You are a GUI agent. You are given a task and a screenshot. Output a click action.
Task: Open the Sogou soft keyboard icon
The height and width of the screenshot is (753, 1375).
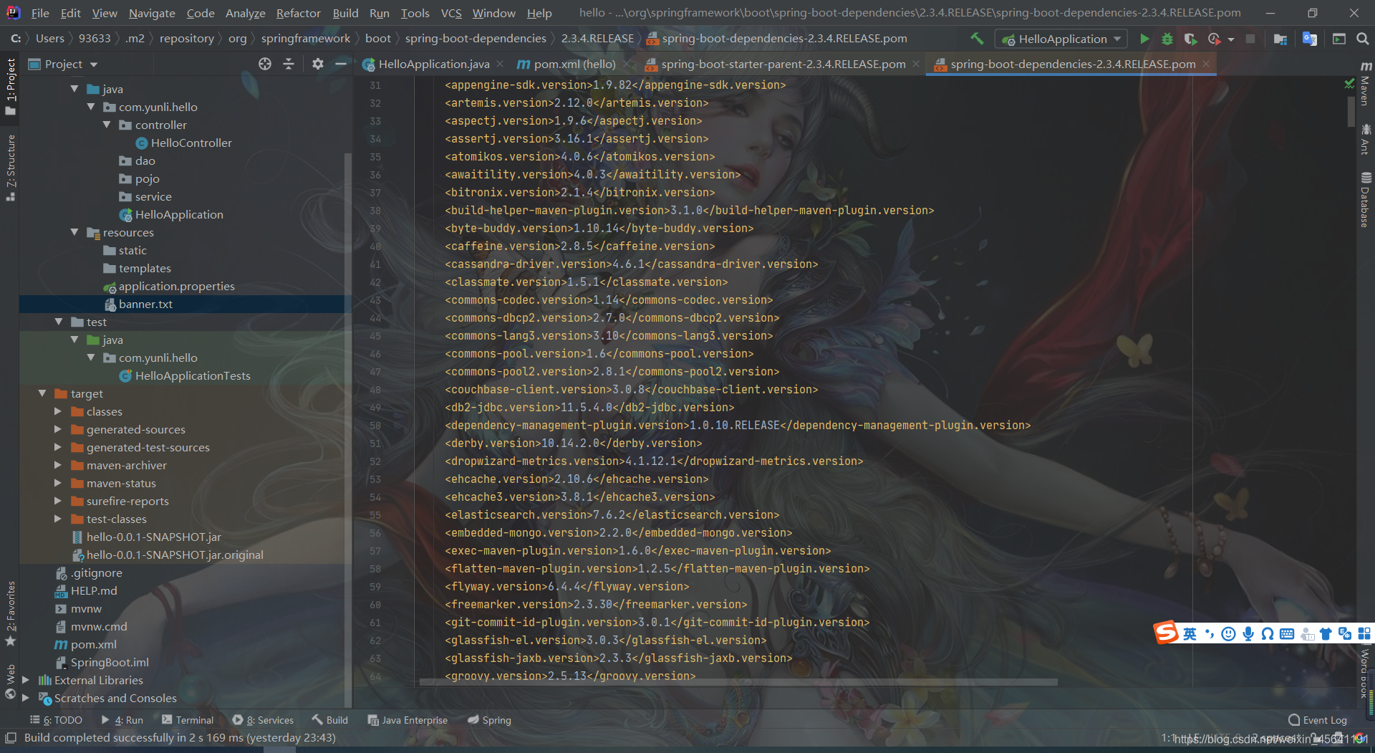point(1287,634)
